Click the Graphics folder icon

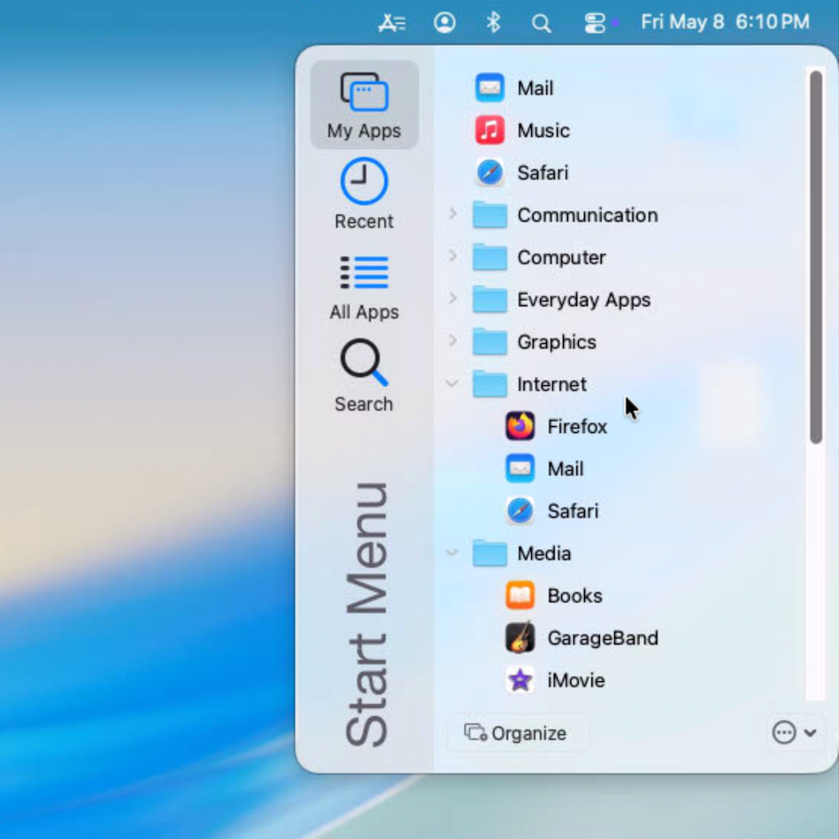pyautogui.click(x=490, y=341)
